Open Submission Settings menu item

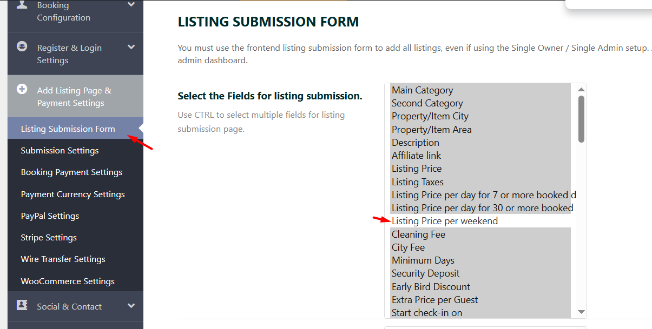[60, 151]
